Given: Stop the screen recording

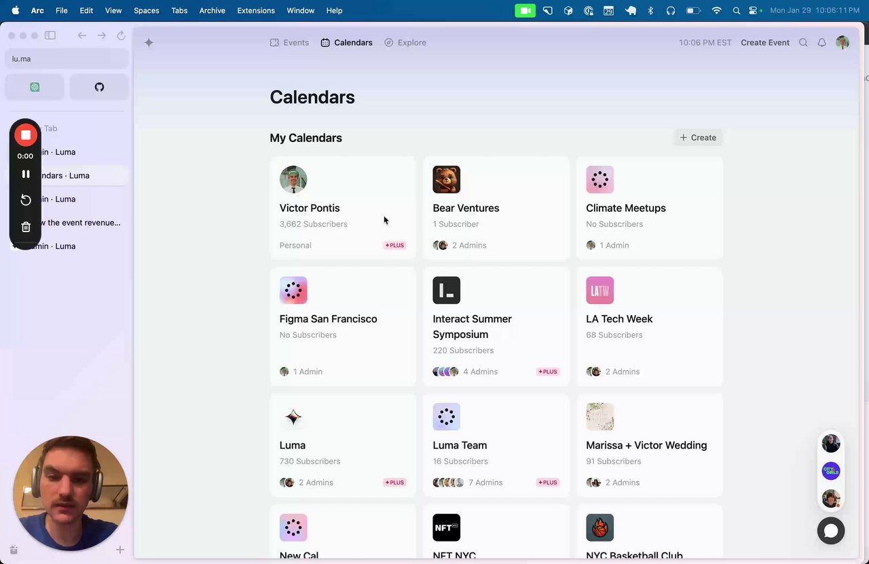Looking at the screenshot, I should point(26,135).
